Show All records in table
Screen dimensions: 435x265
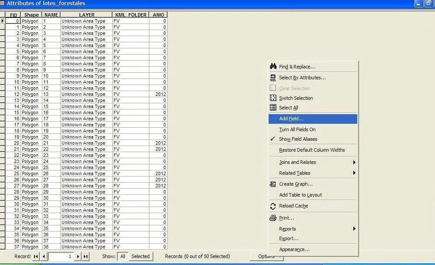pyautogui.click(x=123, y=257)
